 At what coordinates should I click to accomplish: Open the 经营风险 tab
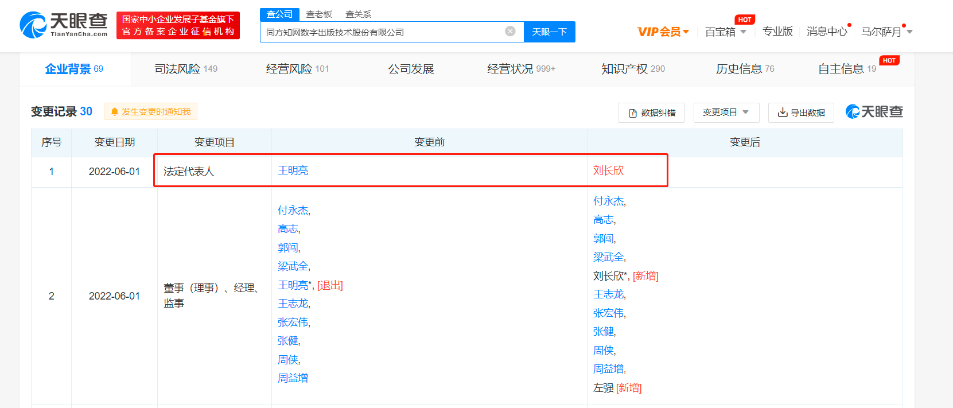[x=298, y=69]
